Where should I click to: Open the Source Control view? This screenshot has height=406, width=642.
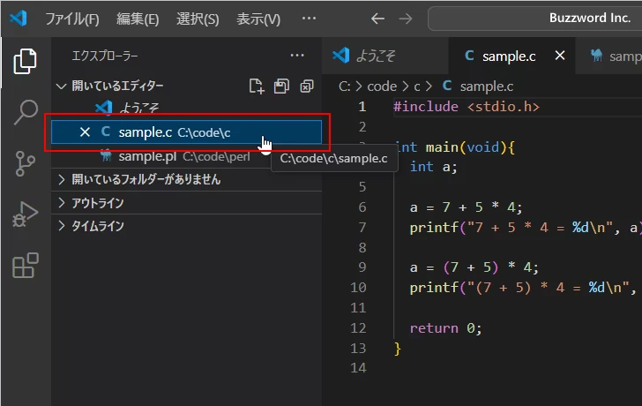point(26,163)
